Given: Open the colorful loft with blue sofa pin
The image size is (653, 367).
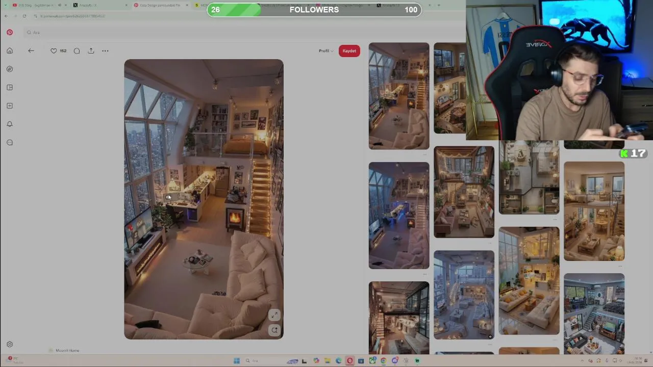Looking at the screenshot, I should (x=594, y=314).
